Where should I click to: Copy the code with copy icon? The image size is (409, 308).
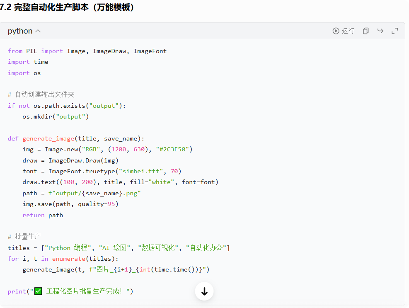coord(366,31)
